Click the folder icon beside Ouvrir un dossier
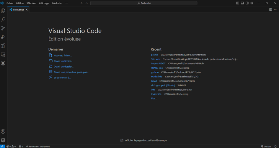 (50, 66)
